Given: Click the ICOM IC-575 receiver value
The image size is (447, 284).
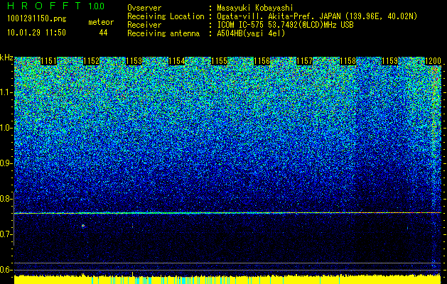Looking at the screenshot, I should click(x=285, y=25).
